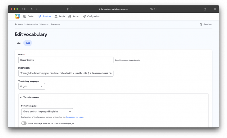The width and height of the screenshot is (227, 138).
Task: Click the Safari address bar
Action: (113, 9)
